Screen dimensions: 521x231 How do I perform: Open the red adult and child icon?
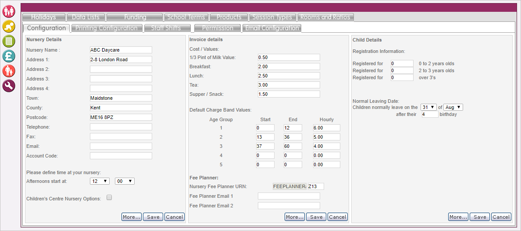click(9, 71)
